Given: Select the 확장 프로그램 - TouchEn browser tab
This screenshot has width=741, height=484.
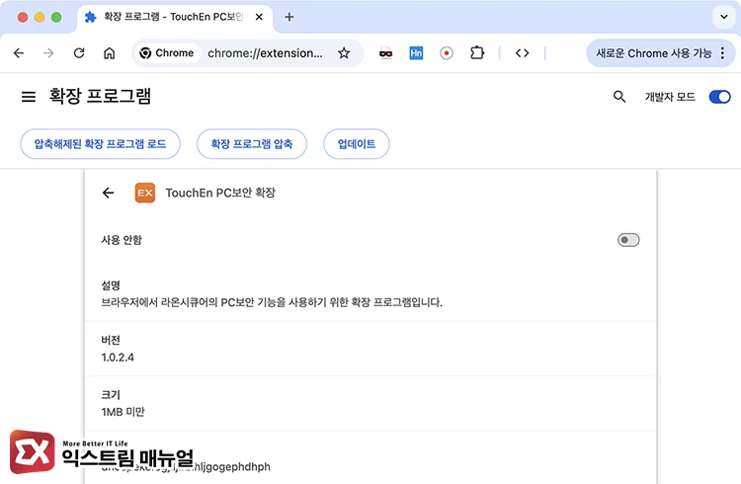Looking at the screenshot, I should [173, 17].
